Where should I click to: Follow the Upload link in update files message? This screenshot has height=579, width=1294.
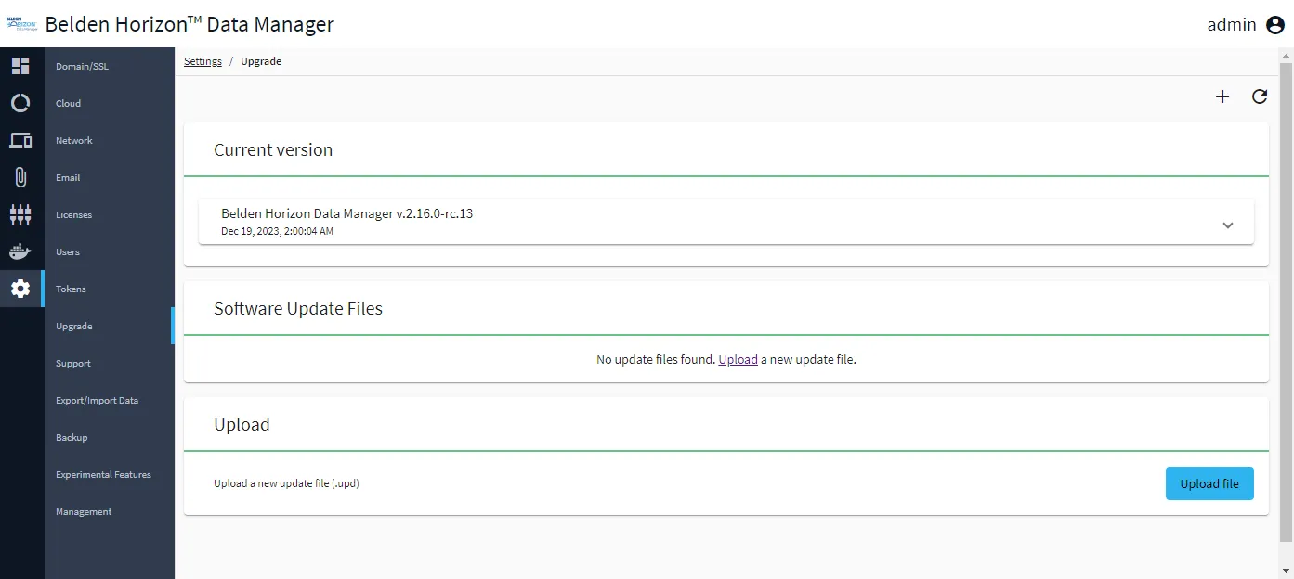(738, 359)
